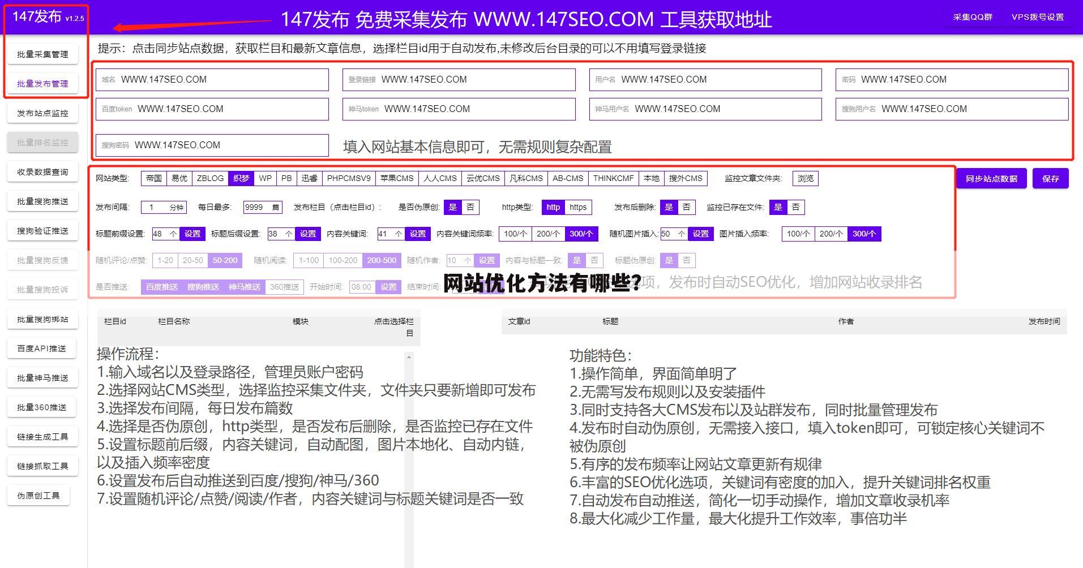This screenshot has width=1083, height=568.
Task: Focus the 神马token field
Action: point(459,109)
